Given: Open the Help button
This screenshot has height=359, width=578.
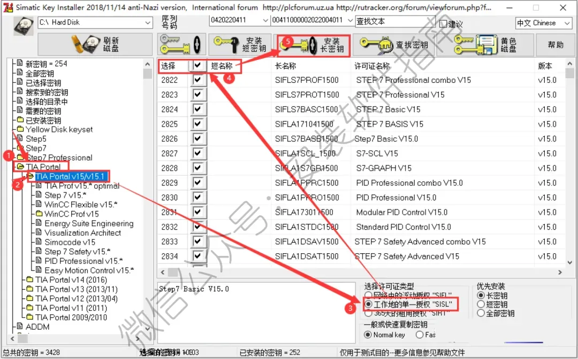Looking at the screenshot, I should [556, 44].
